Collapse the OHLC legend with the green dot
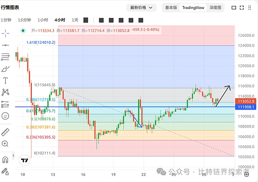258x182 pixels. pyautogui.click(x=23, y=30)
